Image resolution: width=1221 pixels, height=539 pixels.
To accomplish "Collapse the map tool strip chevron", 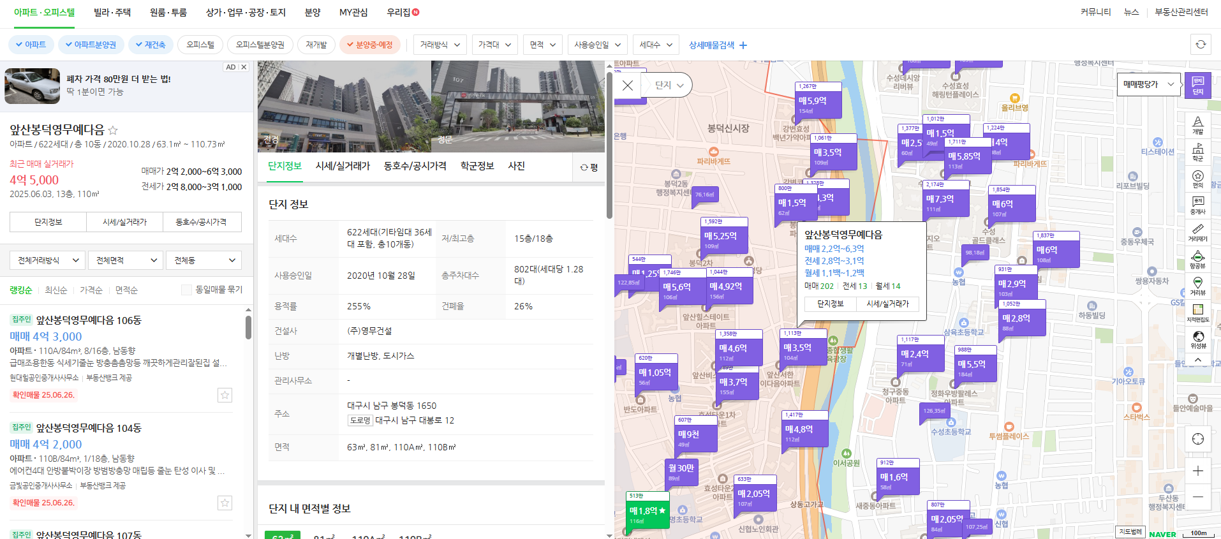I will pyautogui.click(x=1197, y=360).
